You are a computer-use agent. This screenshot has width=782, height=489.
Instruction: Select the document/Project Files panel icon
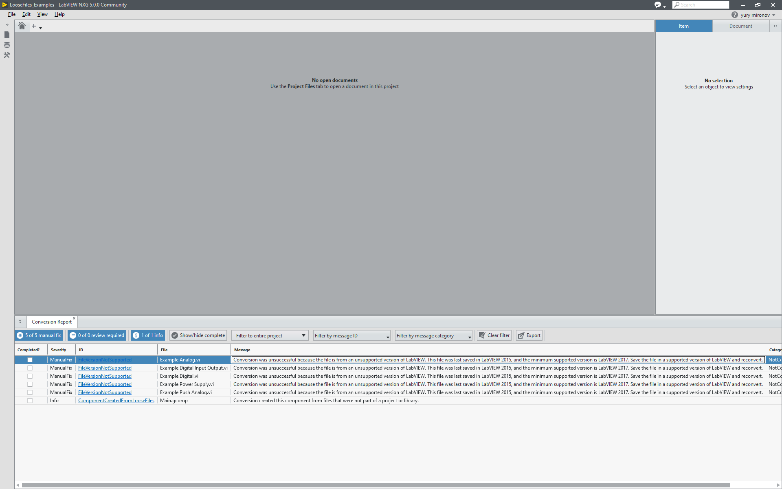(x=7, y=35)
